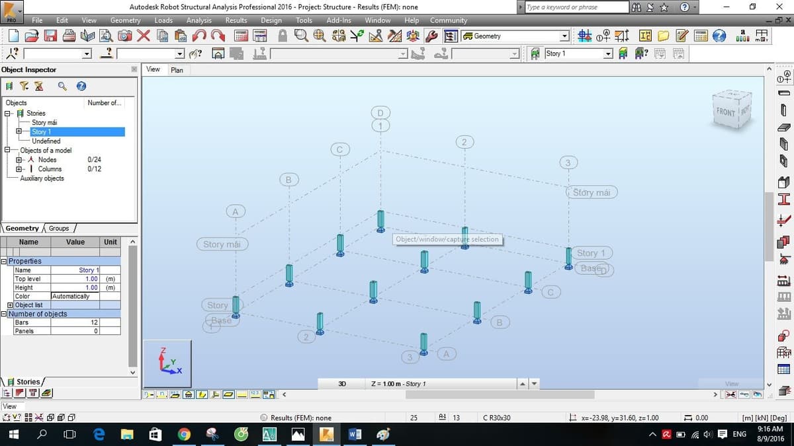Click the Story selection question mark icon

pyautogui.click(x=640, y=54)
